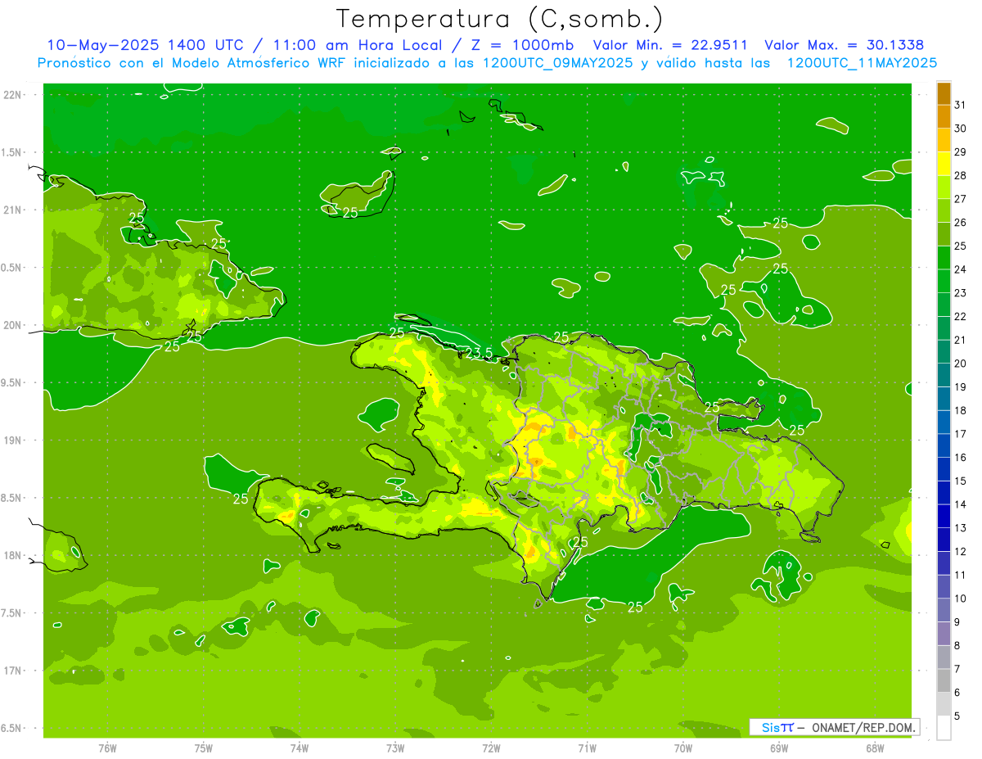Click the "11" value on the color scale

pyautogui.click(x=960, y=575)
